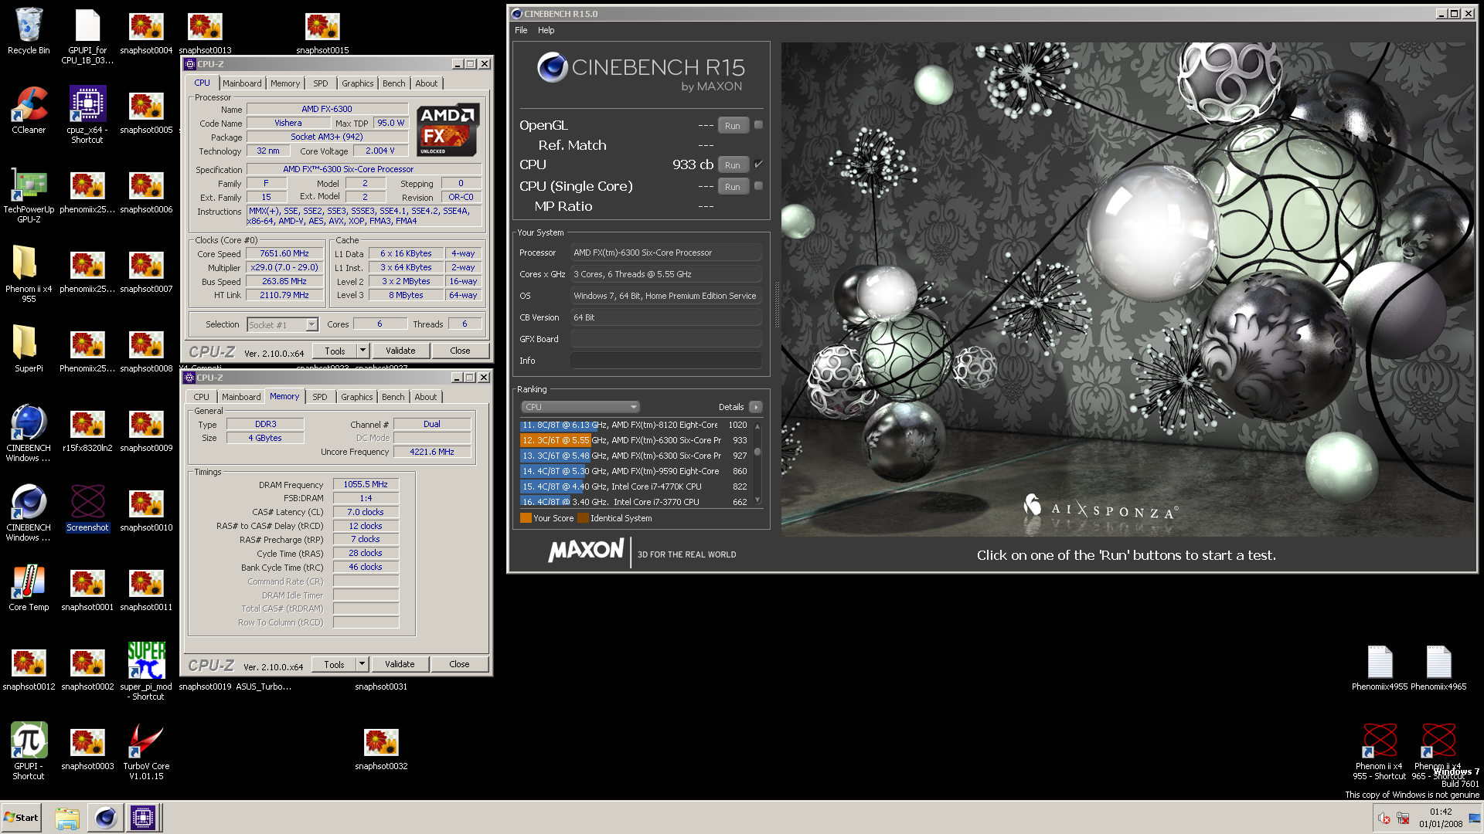1484x834 pixels.
Task: Open the File menu in Cinebench
Action: coord(521,30)
